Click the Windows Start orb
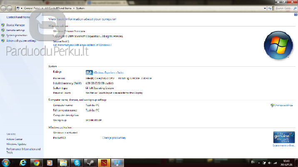This screenshot has height=167, width=298. pos(6,162)
